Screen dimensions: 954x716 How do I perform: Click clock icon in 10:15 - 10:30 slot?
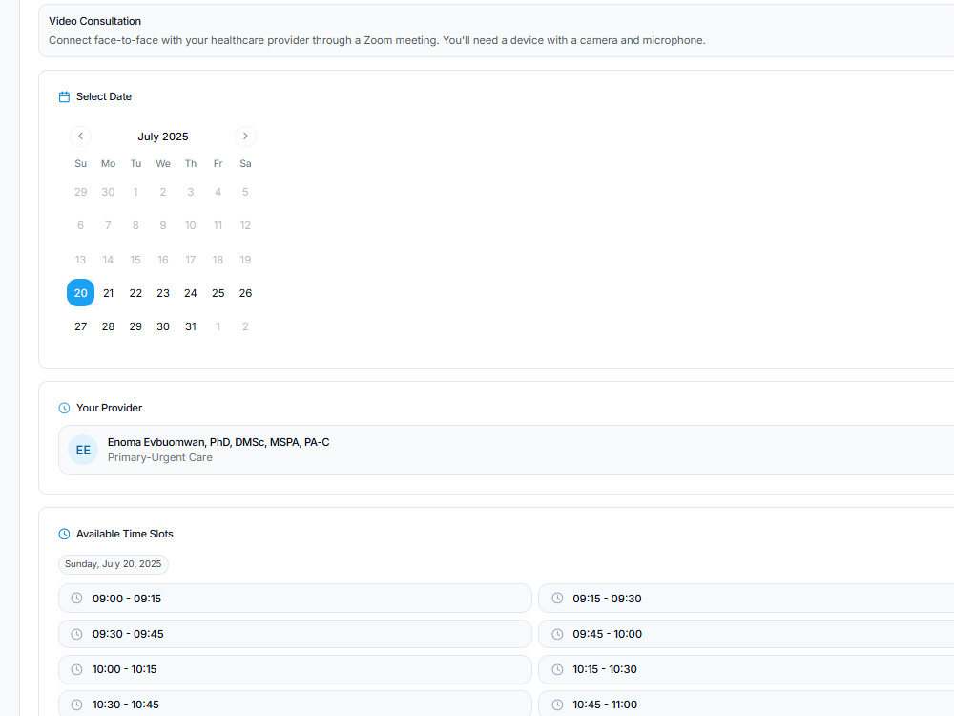(557, 669)
